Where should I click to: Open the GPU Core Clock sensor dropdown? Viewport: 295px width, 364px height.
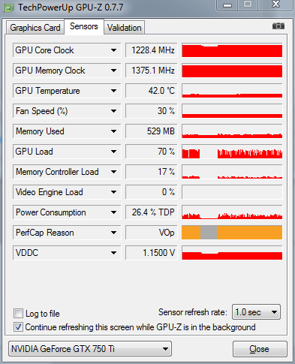click(x=113, y=50)
